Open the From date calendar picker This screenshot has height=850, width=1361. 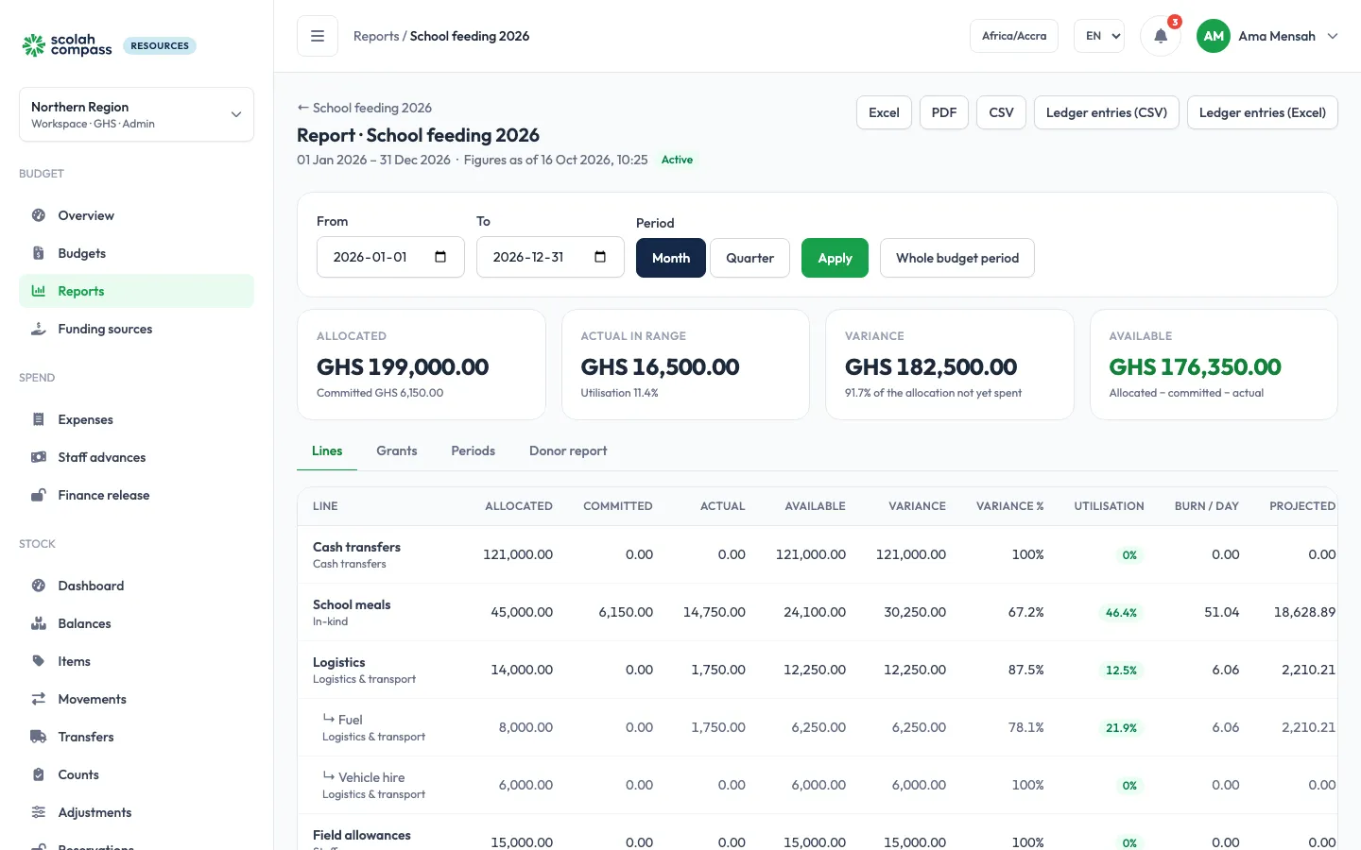point(440,257)
